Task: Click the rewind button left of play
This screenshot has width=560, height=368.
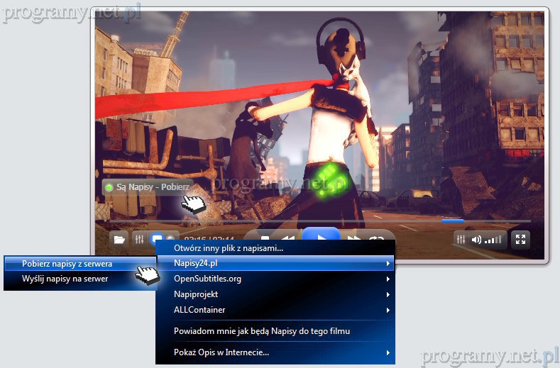Action: coord(287,240)
